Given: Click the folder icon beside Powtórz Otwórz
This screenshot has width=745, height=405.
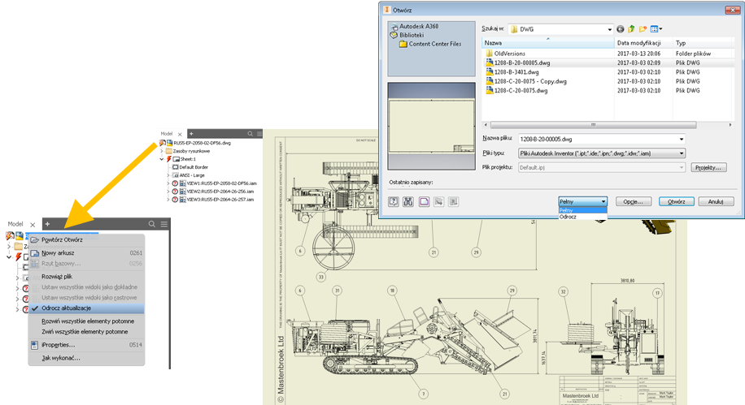Looking at the screenshot, I should coord(35,240).
